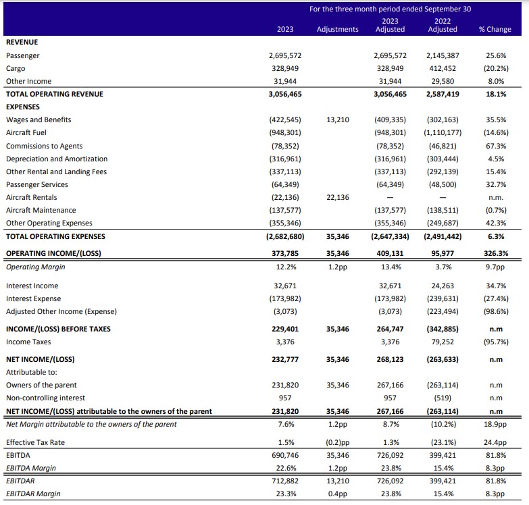The image size is (529, 505).
Task: Select total operating expenses change 6.3%
Action: (496, 236)
